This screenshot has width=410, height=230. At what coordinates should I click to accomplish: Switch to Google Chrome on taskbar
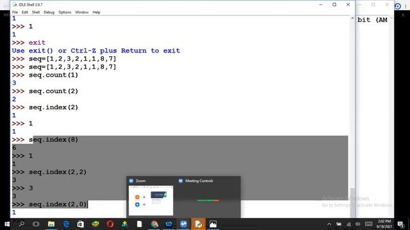tap(154, 224)
